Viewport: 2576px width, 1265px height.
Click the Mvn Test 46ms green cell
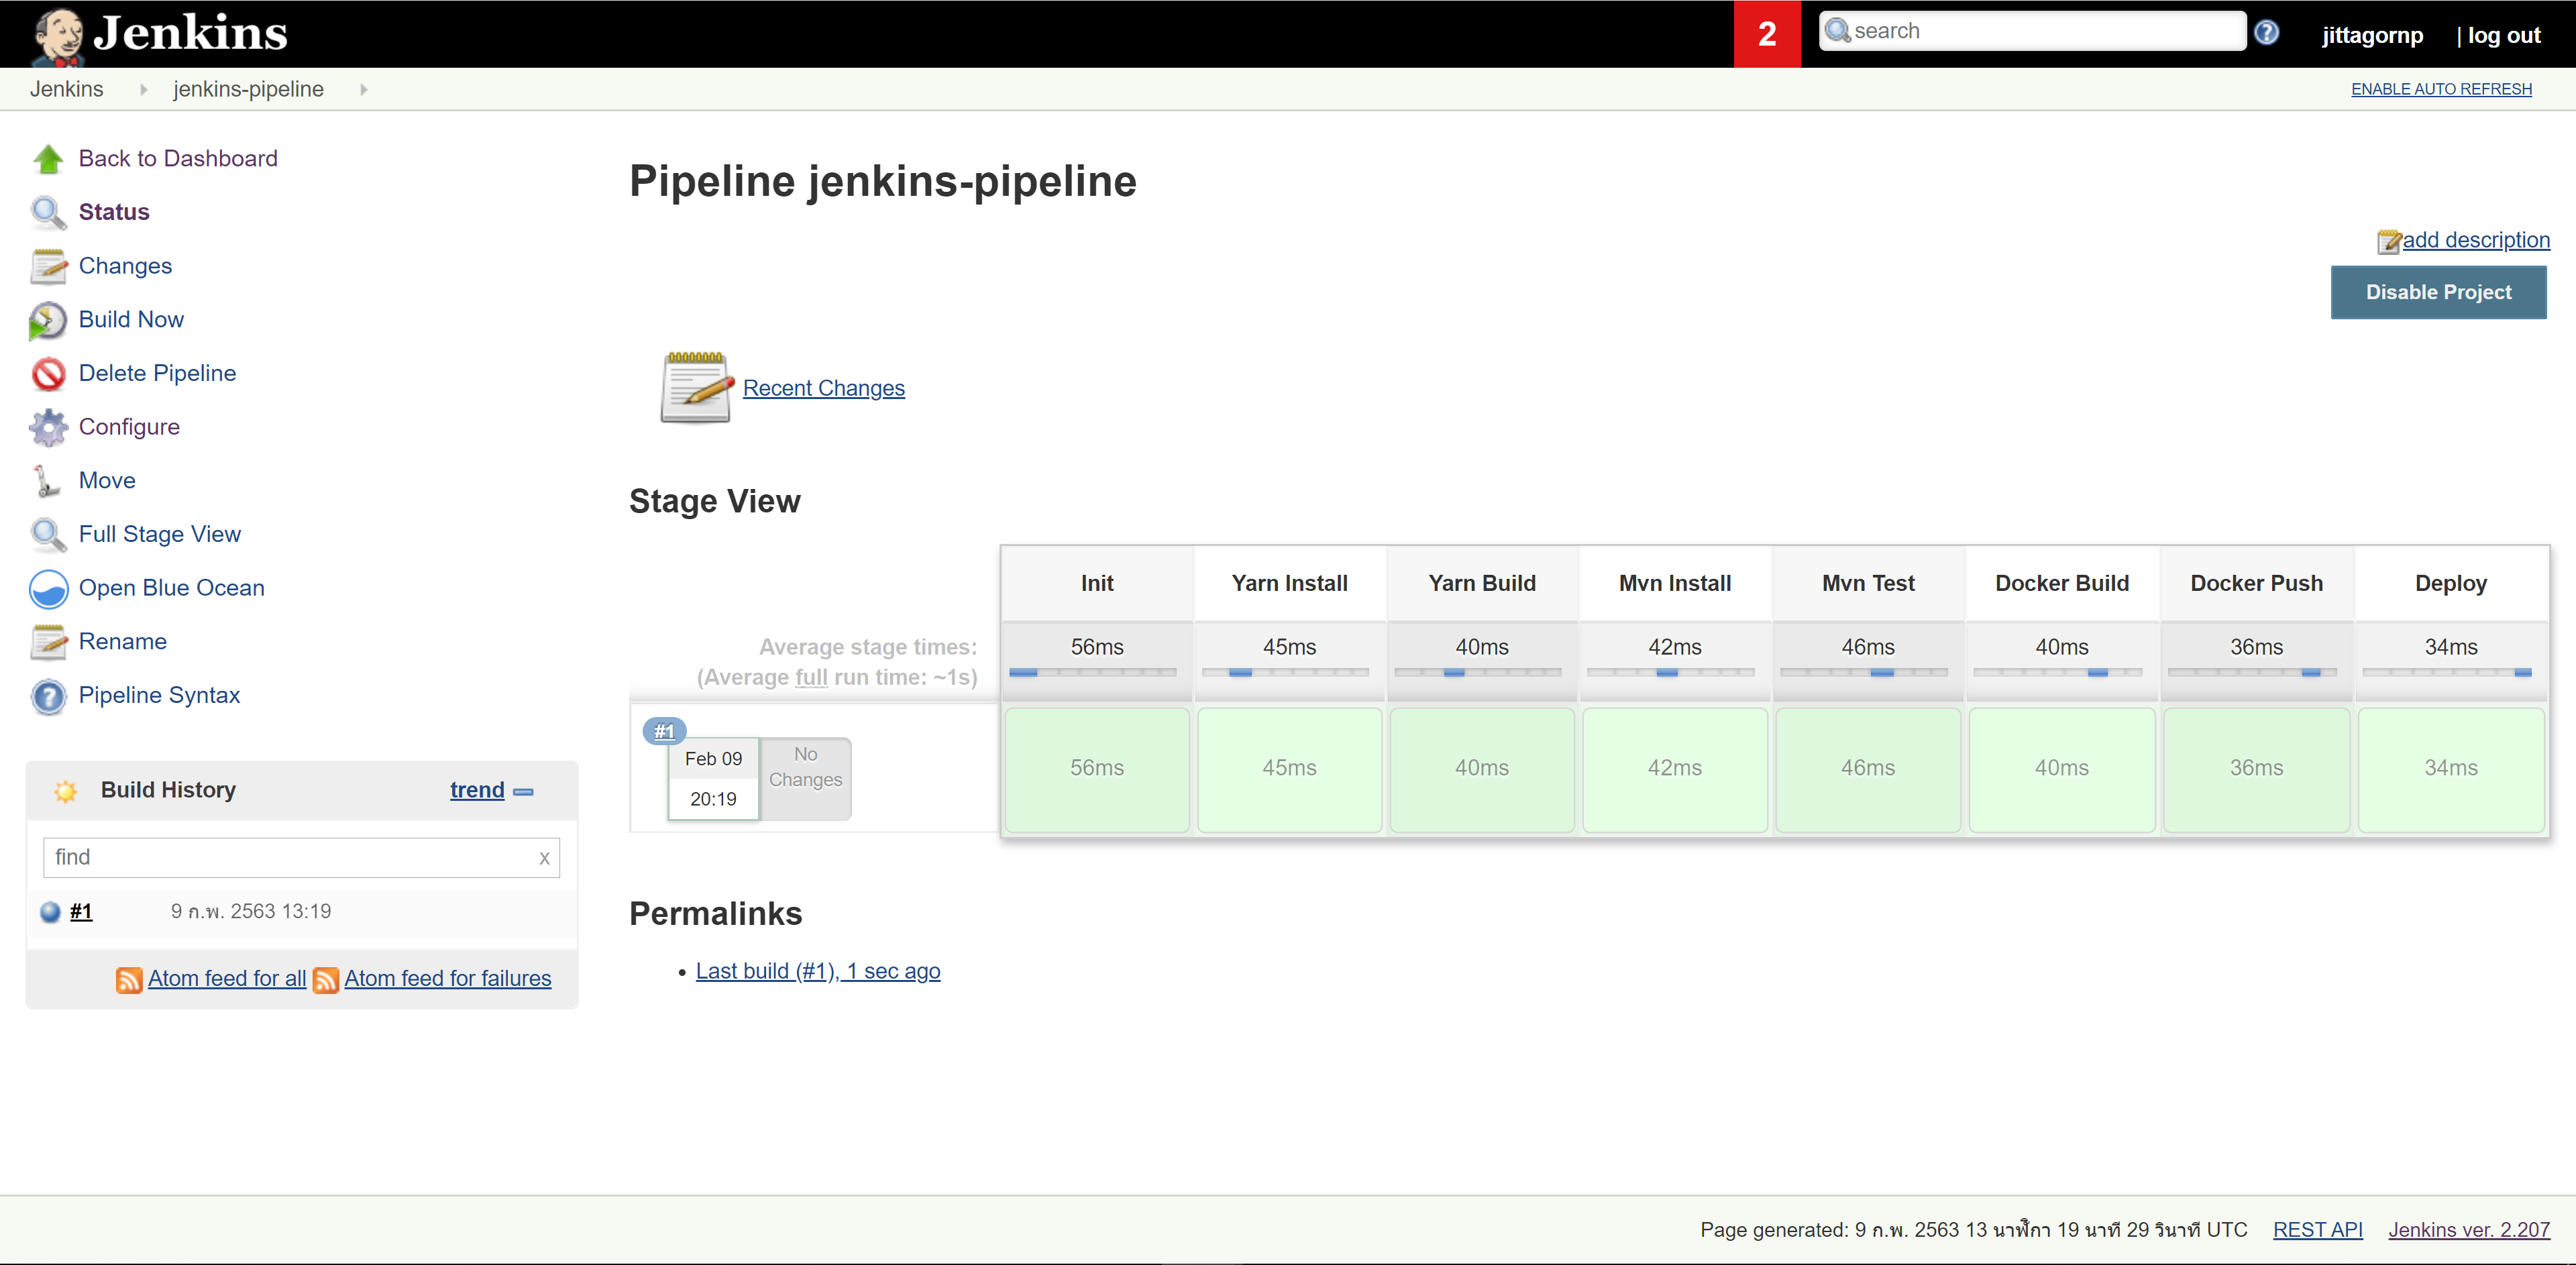pos(1868,769)
